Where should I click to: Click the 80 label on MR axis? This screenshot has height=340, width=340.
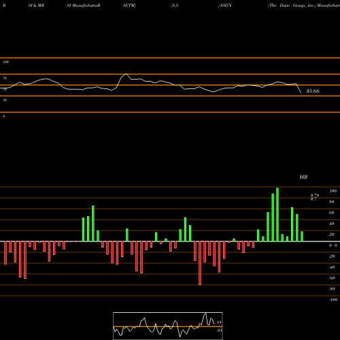tap(332, 202)
